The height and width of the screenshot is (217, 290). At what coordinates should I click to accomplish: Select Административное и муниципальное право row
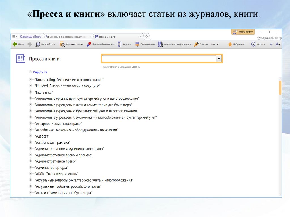coord(69,149)
